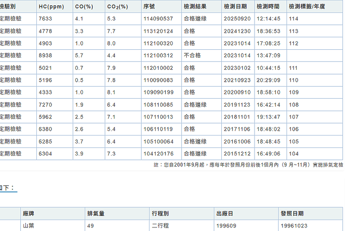This screenshot has height=231, width=346.
Task: Select detection date 20191123
Action: pyautogui.click(x=237, y=104)
